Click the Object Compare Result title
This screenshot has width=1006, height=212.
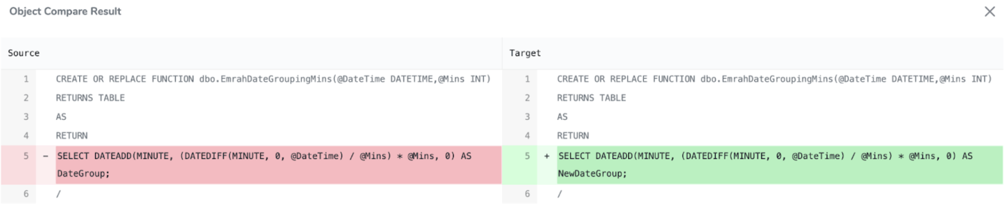(65, 11)
